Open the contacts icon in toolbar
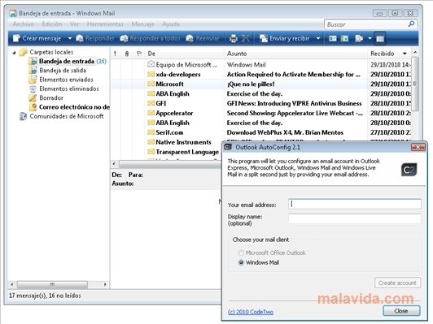This screenshot has width=433, height=324. [332, 39]
